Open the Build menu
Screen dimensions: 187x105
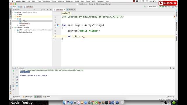(x=77, y=1)
